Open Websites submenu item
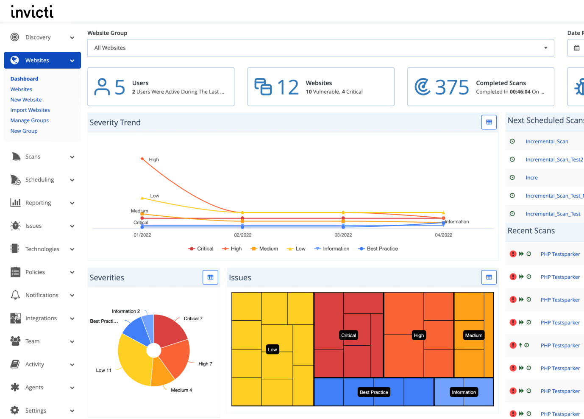The image size is (584, 419). (21, 89)
